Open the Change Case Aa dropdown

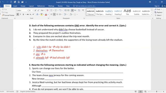tap(43, 10)
